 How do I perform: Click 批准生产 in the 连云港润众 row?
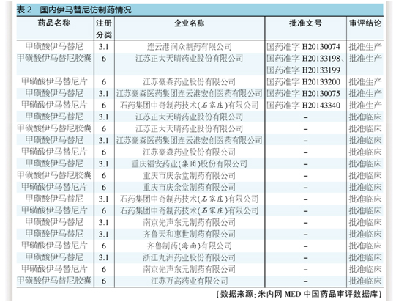(365, 46)
